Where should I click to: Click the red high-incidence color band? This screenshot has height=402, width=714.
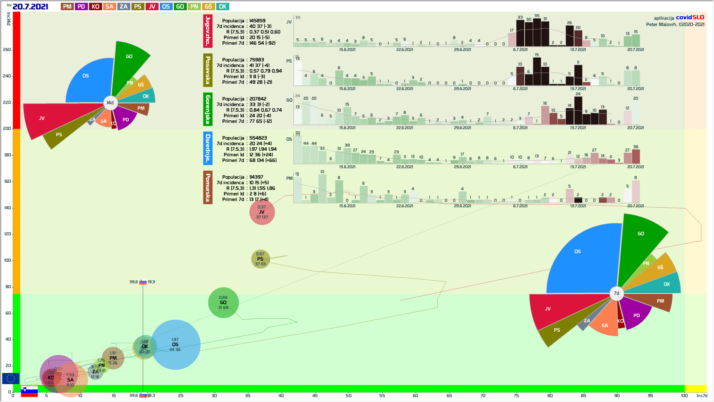(x=16, y=70)
